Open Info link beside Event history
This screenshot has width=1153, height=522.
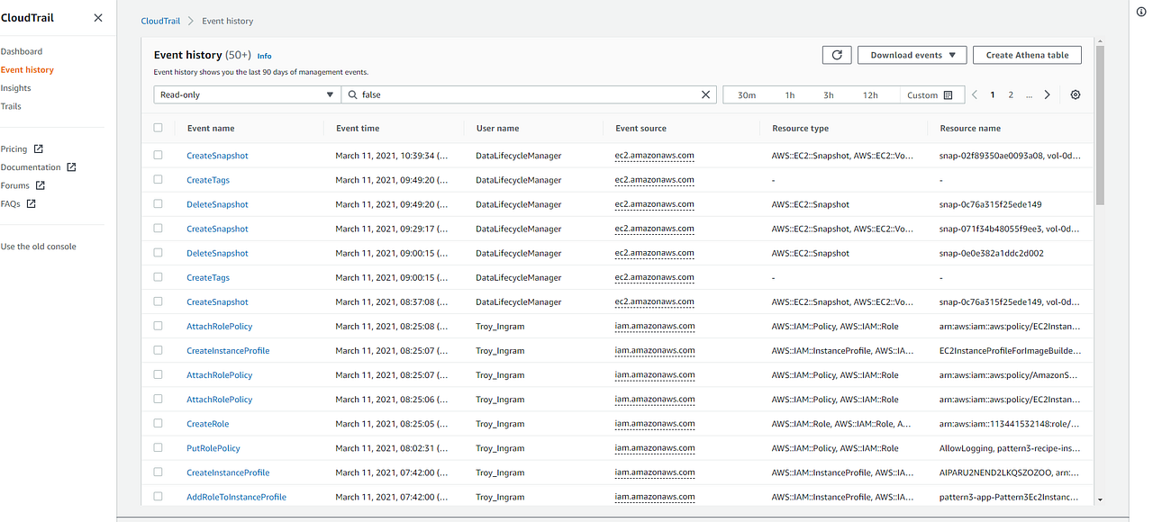pos(264,56)
